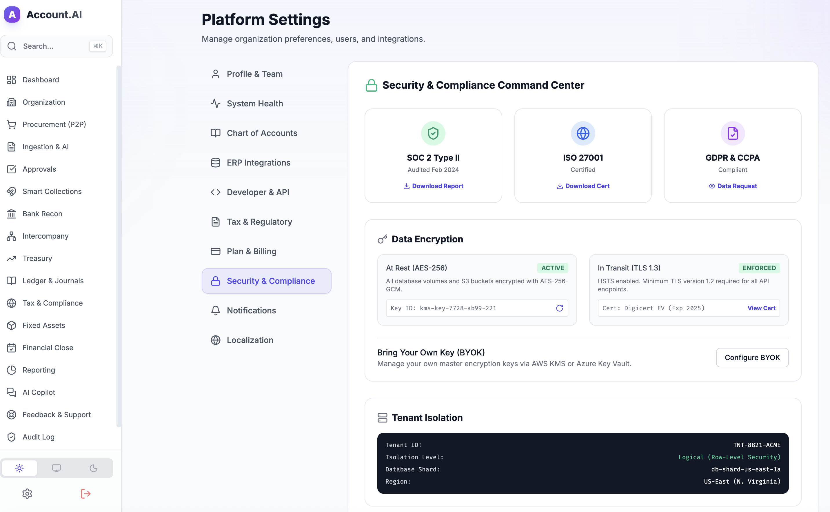Click the refresh icon beside Key ID

(x=559, y=308)
